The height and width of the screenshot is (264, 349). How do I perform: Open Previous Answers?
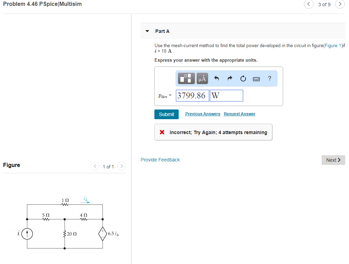(203, 114)
